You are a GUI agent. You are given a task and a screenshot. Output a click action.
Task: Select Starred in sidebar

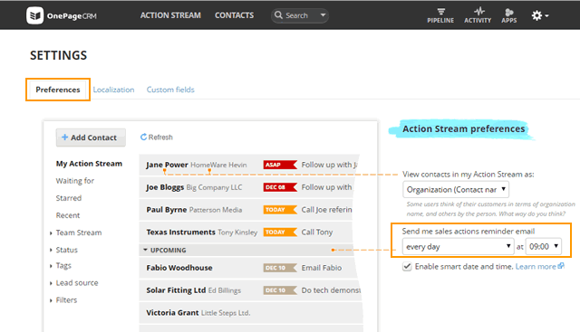pyautogui.click(x=69, y=198)
